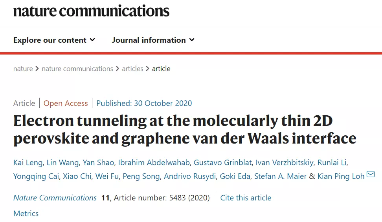This screenshot has height=222, width=382.
Task: Select author Gustavo Grinblat
Action: [223, 162]
